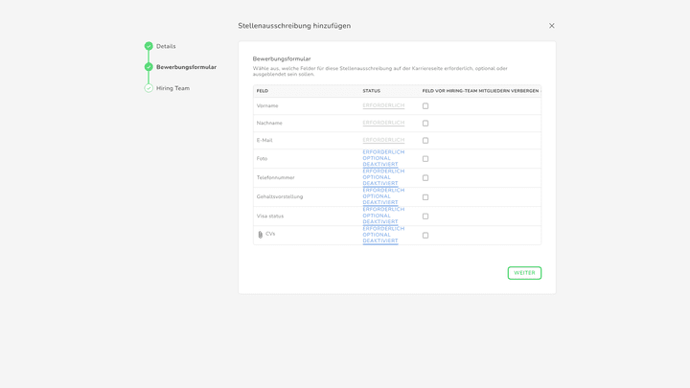
Task: Click the Visa status field label
Action: (270, 216)
